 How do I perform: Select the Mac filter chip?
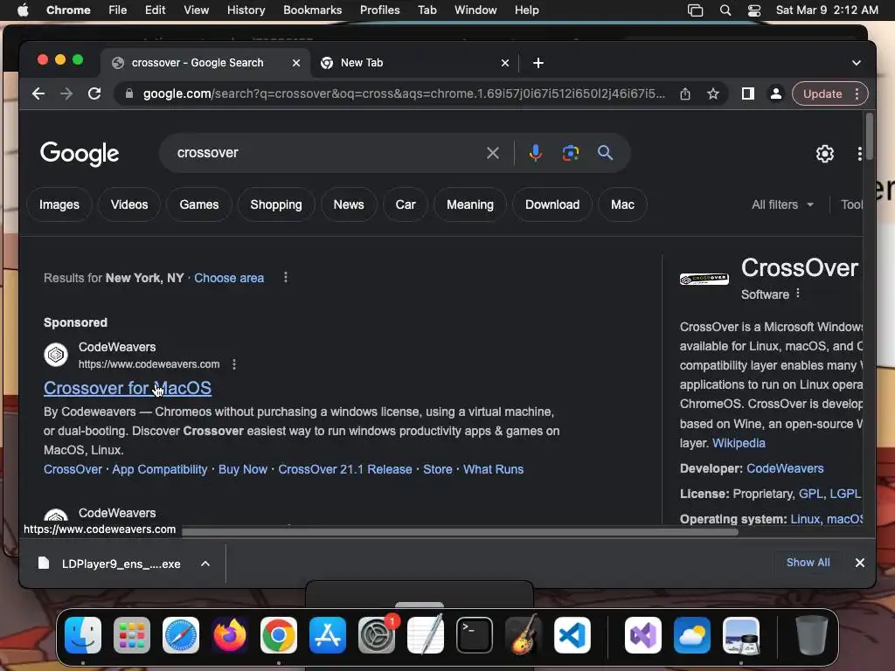622,204
